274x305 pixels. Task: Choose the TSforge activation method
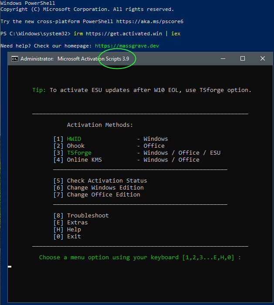(x=79, y=152)
